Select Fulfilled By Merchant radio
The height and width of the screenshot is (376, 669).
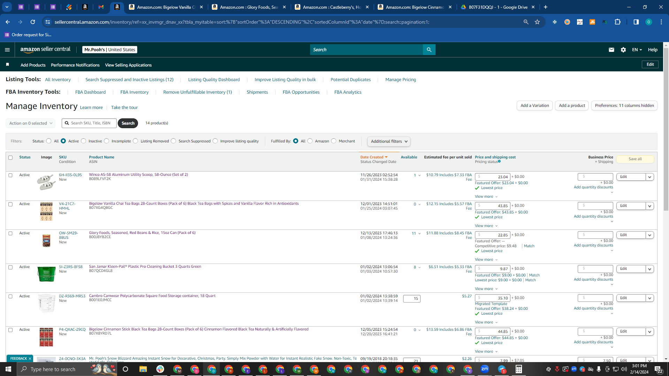pos(334,141)
